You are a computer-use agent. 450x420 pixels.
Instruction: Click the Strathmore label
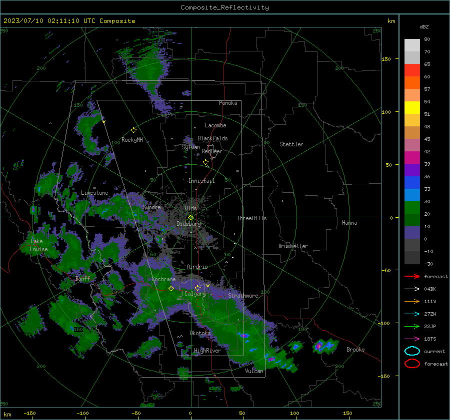tap(243, 296)
